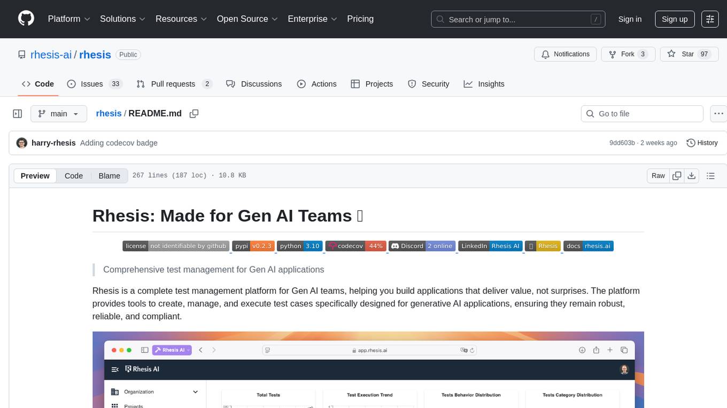Open the Pull requests tab
The height and width of the screenshot is (408, 727).
click(x=174, y=84)
